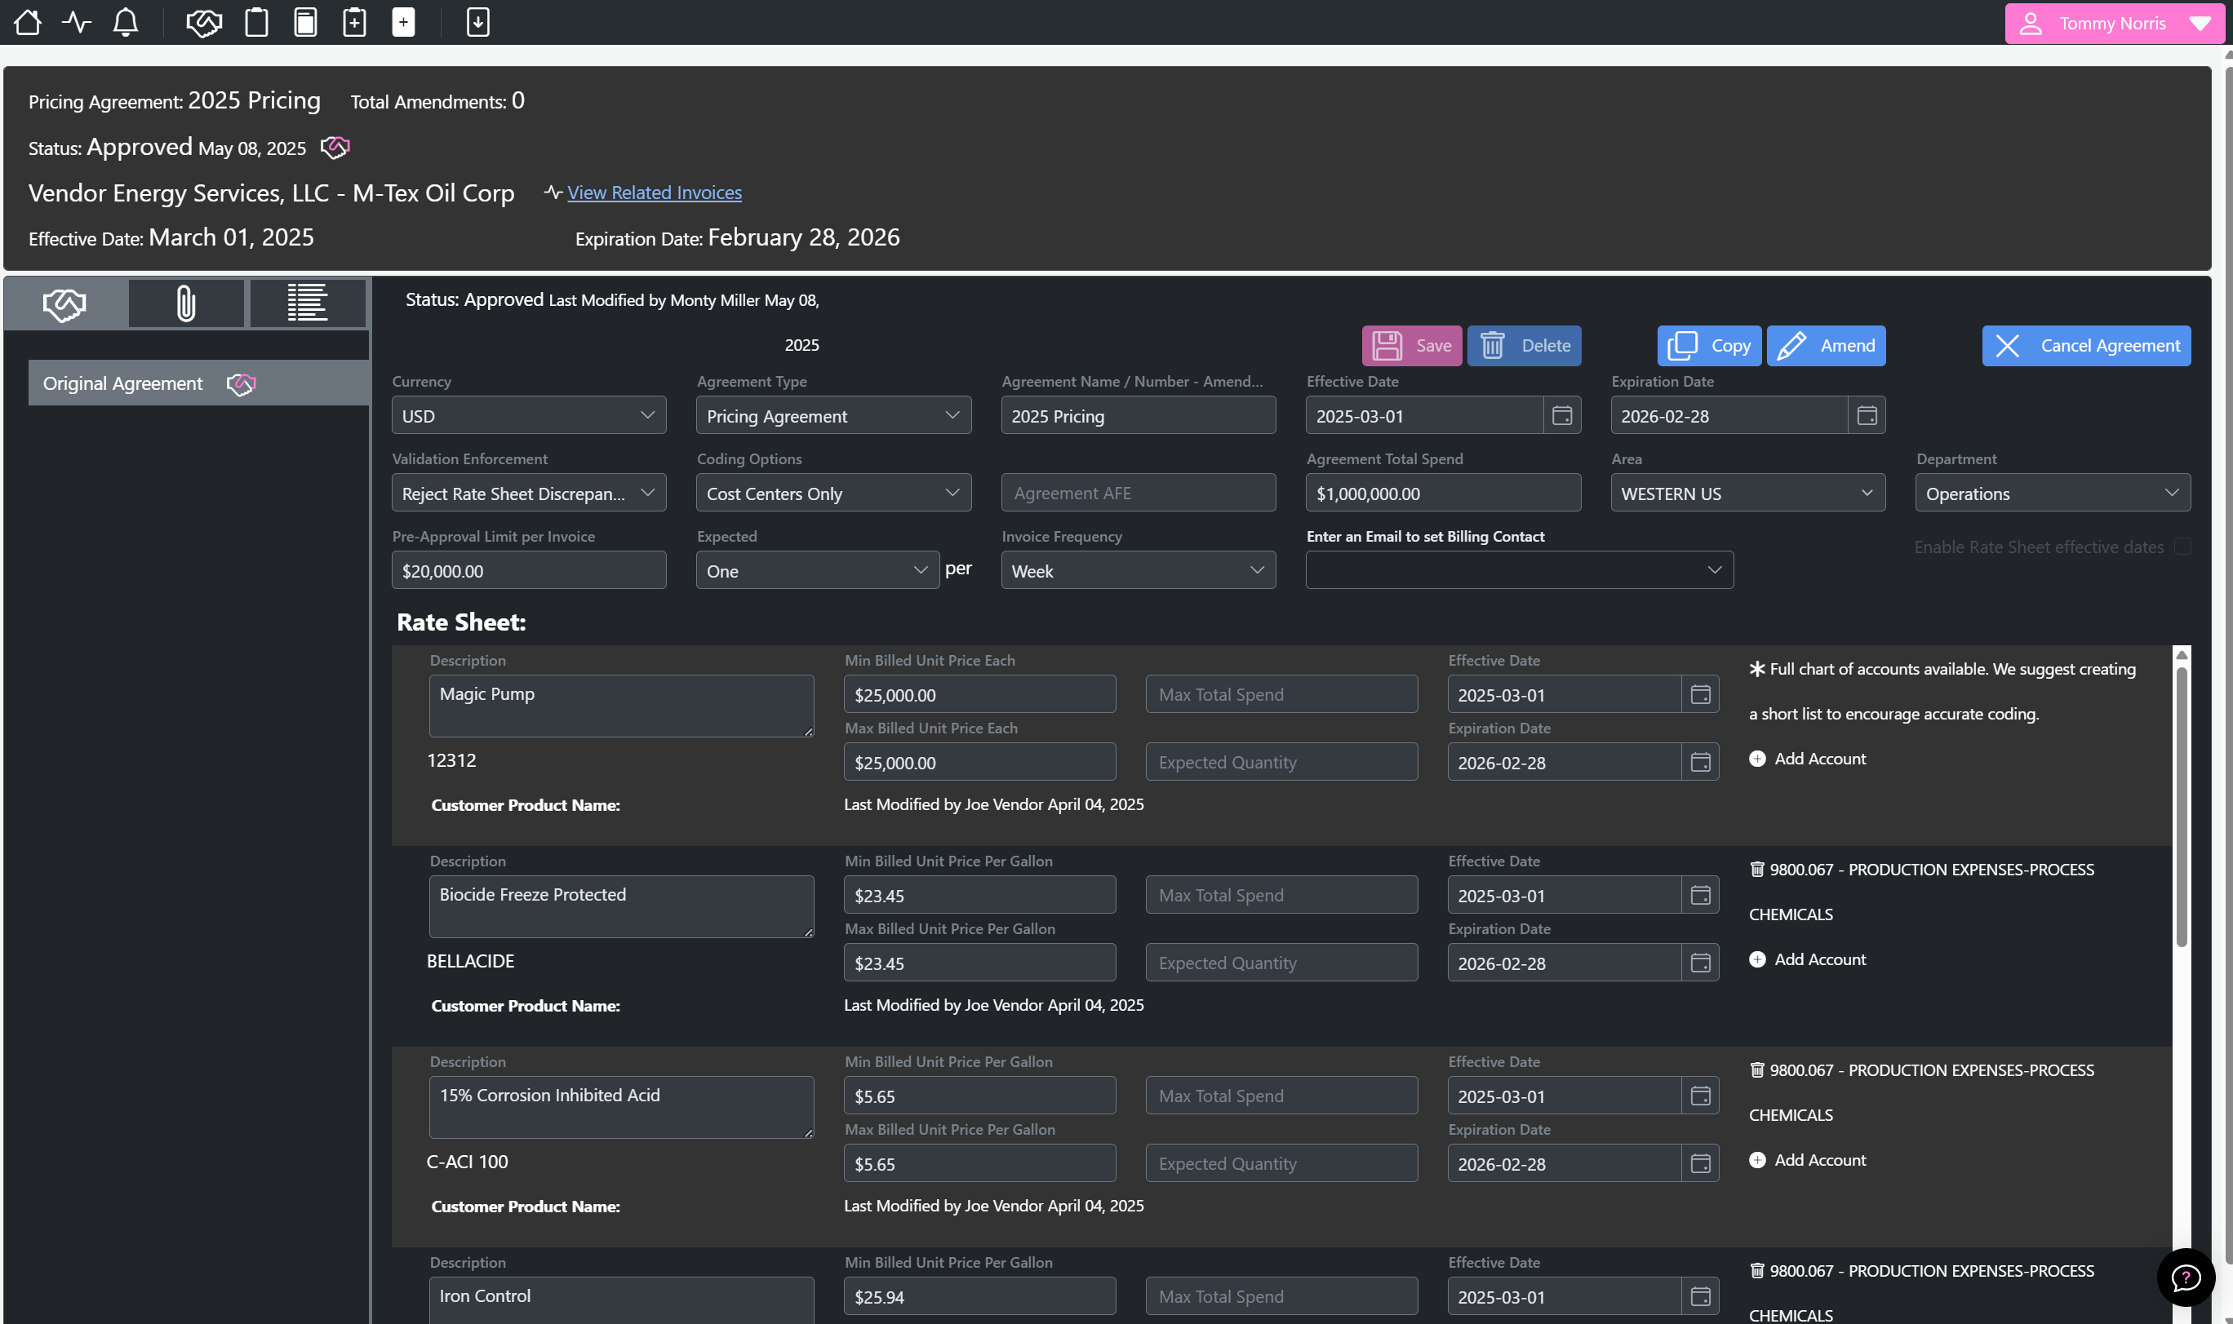Viewport: 2233px width, 1324px height.
Task: Switch to the paperclip attachments tab
Action: point(185,303)
